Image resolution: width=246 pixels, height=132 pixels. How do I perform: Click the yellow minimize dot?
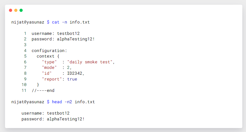[16, 10]
